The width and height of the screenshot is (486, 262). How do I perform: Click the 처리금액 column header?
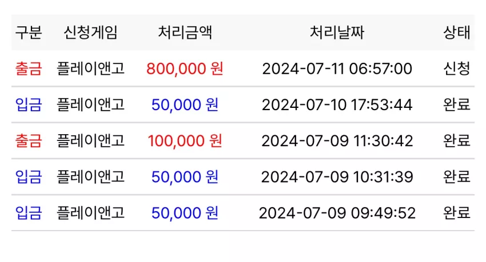pyautogui.click(x=185, y=33)
